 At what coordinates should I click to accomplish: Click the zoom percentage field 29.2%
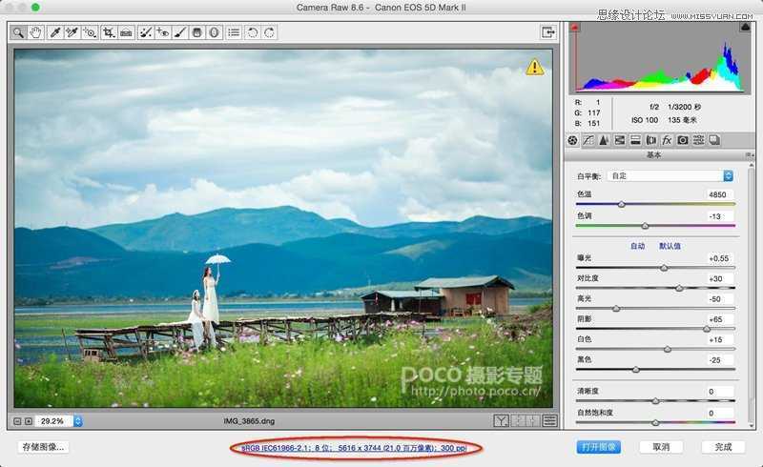coord(53,421)
